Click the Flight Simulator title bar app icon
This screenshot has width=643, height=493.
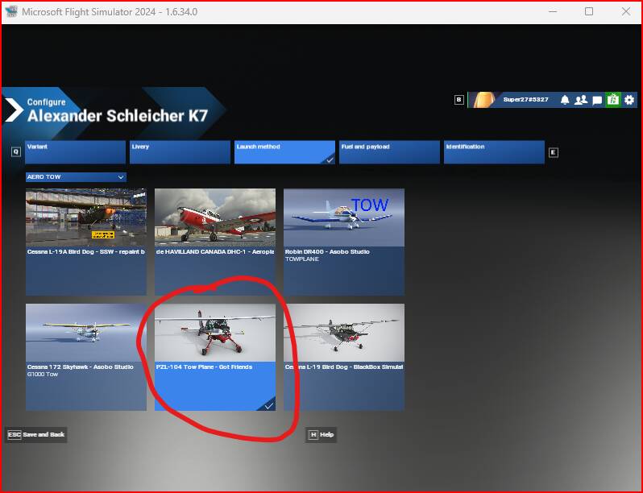[x=11, y=11]
